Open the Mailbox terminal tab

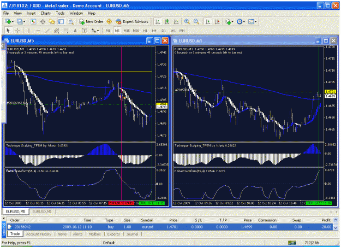(x=95, y=234)
